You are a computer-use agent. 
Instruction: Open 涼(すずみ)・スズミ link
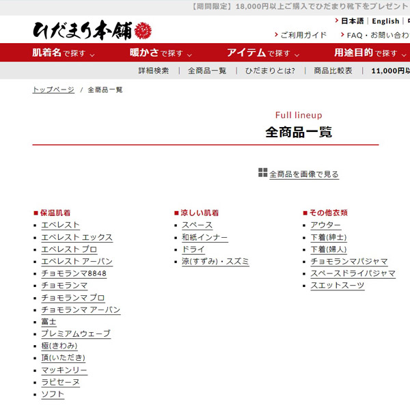215,262
